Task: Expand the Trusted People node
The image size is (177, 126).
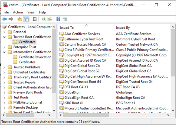Action: (x=4, y=82)
